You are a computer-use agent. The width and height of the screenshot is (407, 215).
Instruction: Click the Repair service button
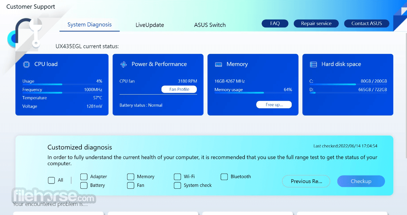click(316, 23)
